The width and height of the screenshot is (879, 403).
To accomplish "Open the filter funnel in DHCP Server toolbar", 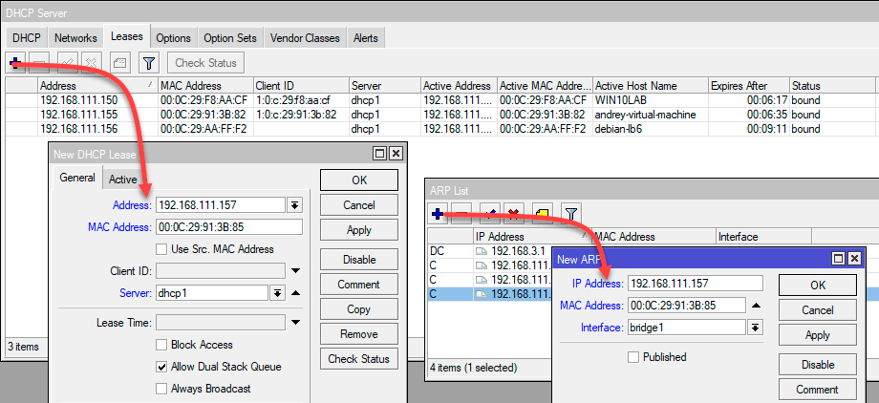I will 149,63.
